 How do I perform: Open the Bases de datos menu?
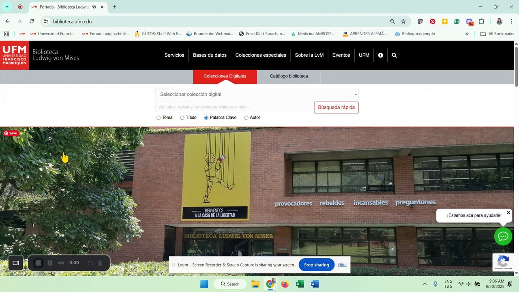point(210,55)
